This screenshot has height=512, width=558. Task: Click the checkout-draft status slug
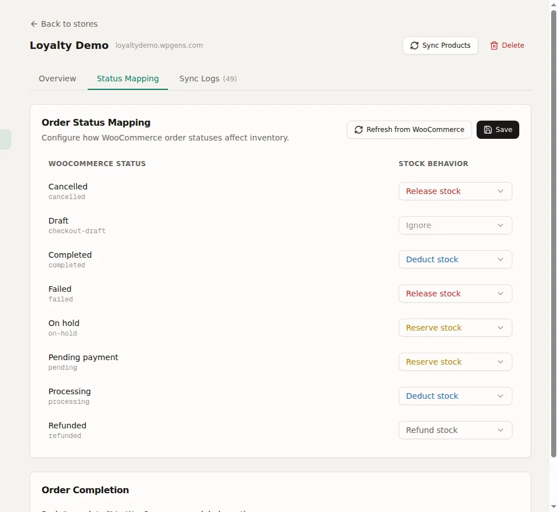(x=77, y=231)
